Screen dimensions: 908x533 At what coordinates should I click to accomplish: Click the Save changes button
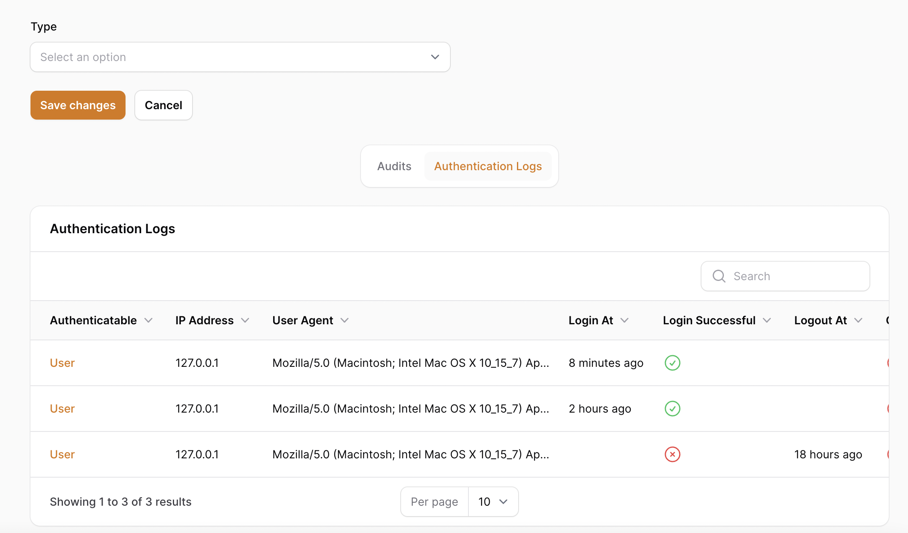(x=78, y=105)
